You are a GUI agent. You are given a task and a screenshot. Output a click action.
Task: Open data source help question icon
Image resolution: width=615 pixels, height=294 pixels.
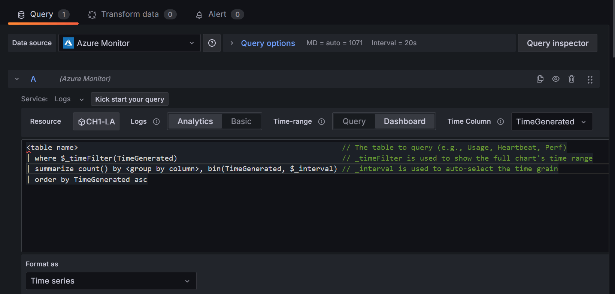[212, 43]
